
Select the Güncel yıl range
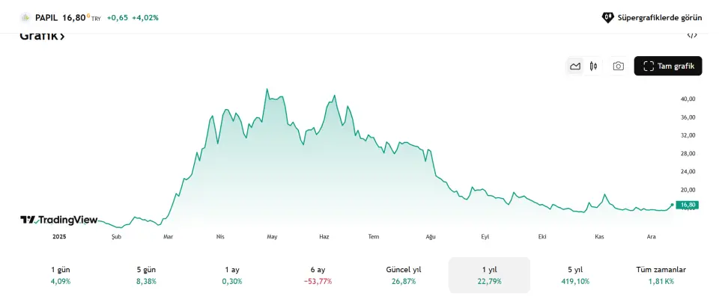(404, 275)
